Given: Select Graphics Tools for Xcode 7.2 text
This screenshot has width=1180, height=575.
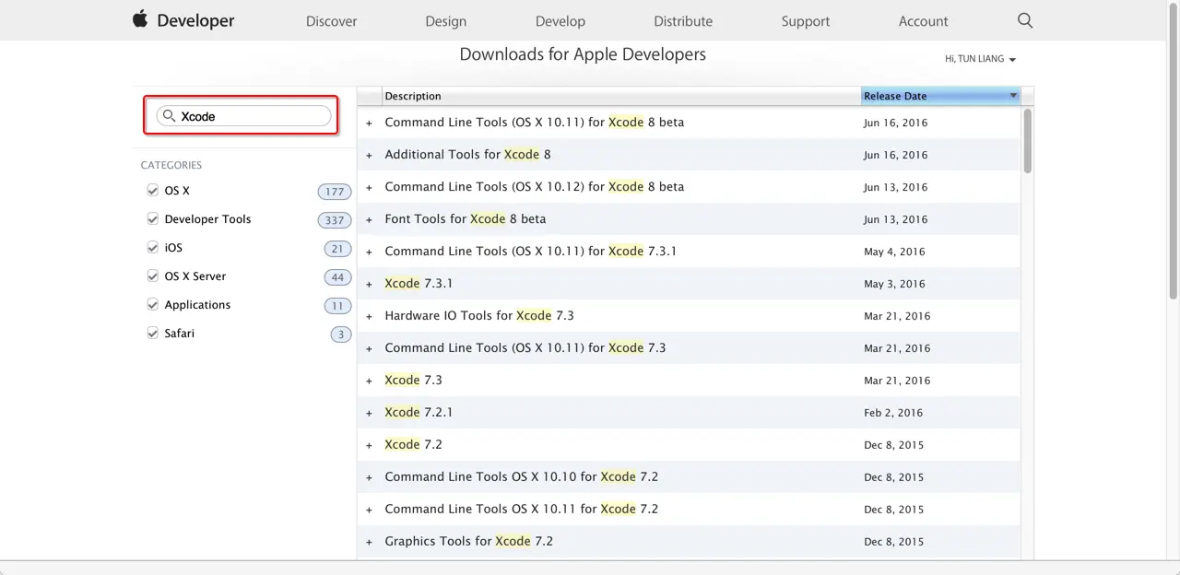Looking at the screenshot, I should click(468, 541).
